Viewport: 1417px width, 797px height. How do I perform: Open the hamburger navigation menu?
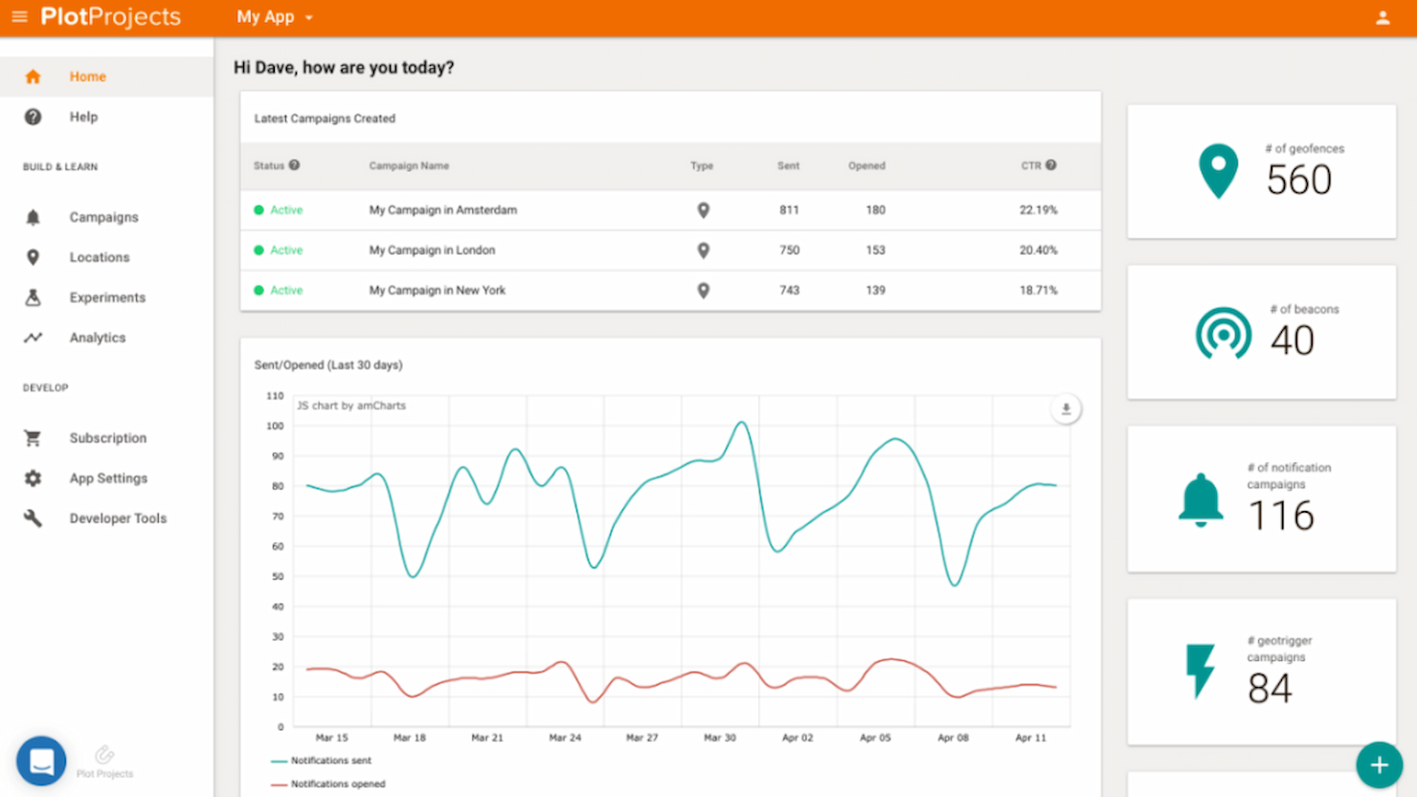(19, 17)
